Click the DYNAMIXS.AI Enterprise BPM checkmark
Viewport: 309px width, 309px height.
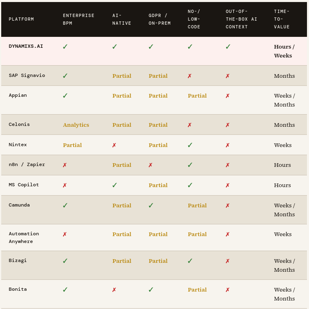click(65, 47)
